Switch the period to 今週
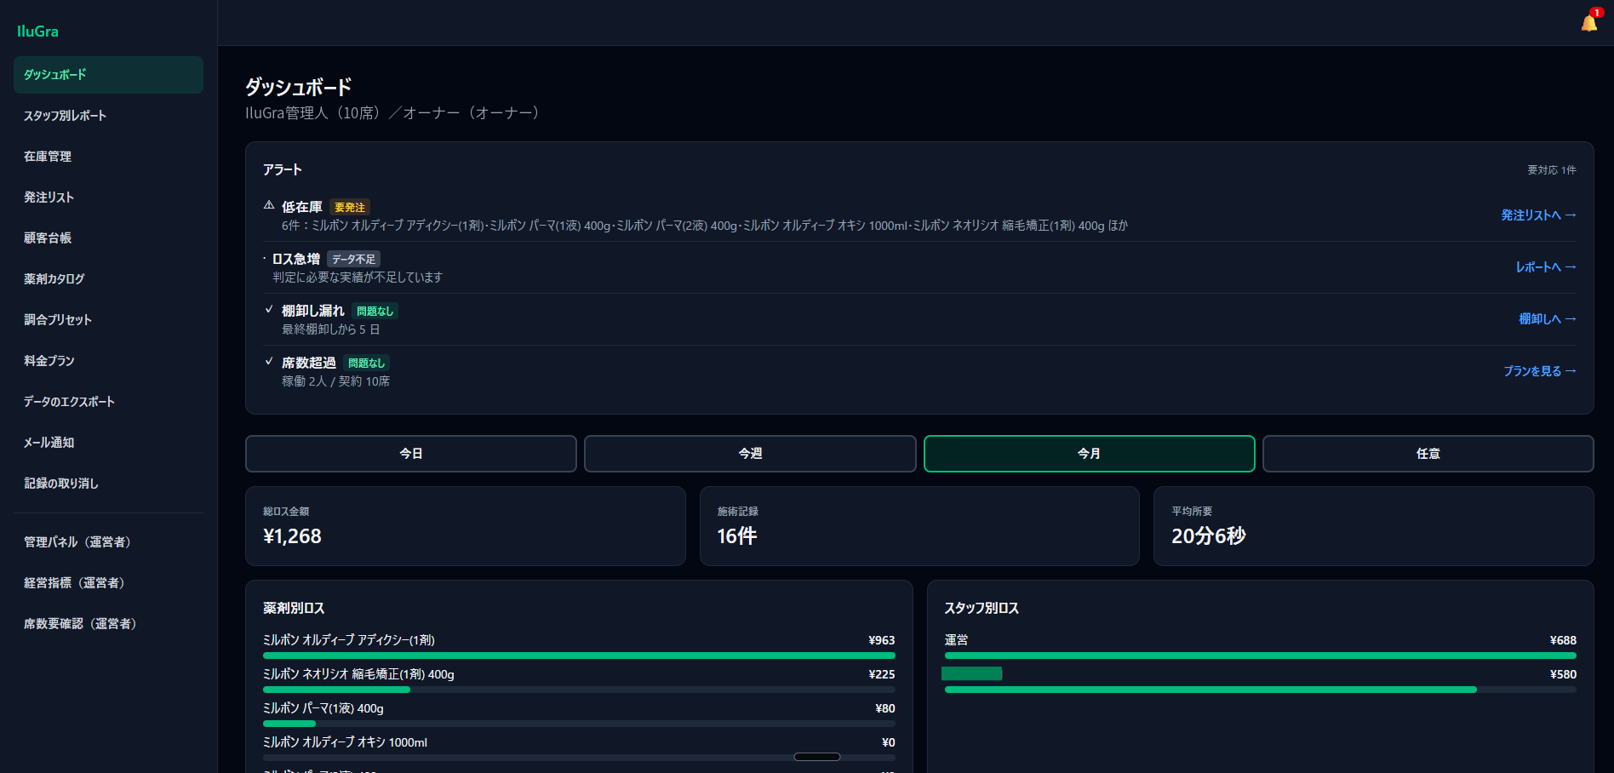Image resolution: width=1614 pixels, height=773 pixels. tap(750, 454)
